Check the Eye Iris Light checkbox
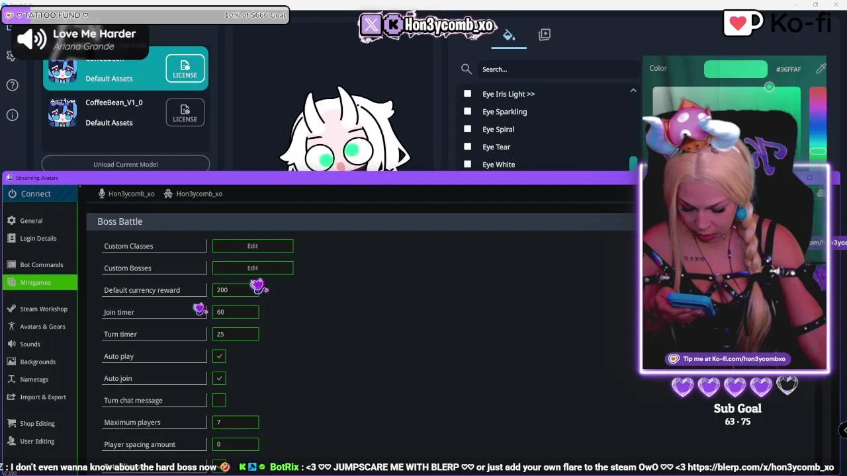Screen dimensions: 847x476 [468, 94]
